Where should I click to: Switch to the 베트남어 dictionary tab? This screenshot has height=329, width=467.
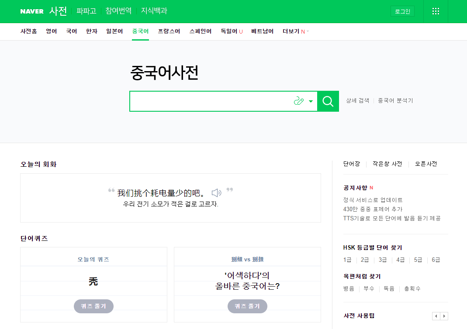[263, 31]
